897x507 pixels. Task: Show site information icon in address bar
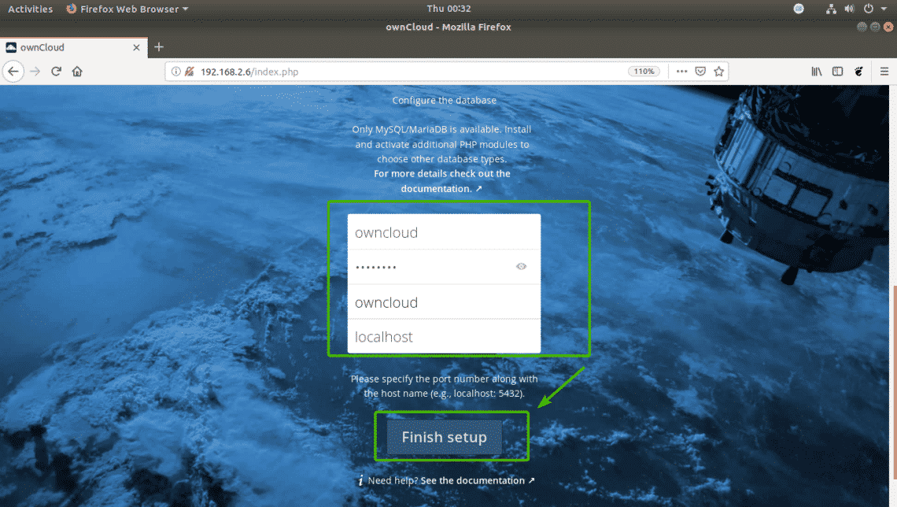(176, 72)
